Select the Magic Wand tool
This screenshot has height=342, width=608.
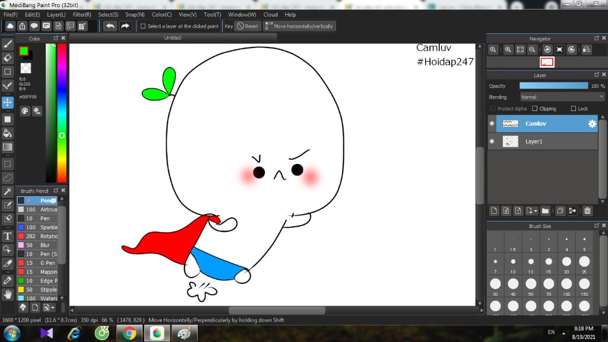click(8, 191)
